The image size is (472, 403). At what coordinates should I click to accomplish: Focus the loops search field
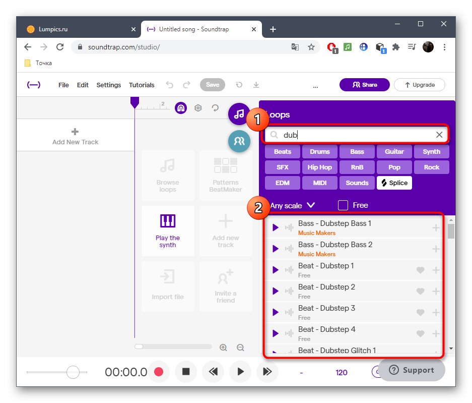[356, 135]
